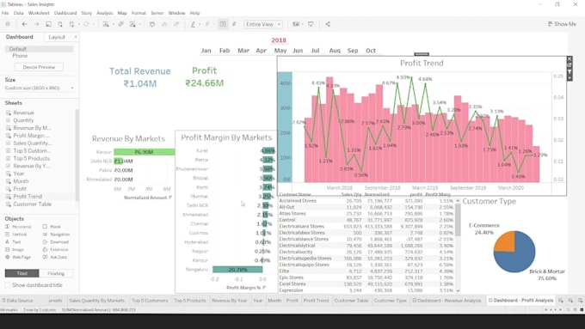Screen dimensions: 585x329
Task: Click the highlight pen icon in toolbar
Action: [193, 24]
